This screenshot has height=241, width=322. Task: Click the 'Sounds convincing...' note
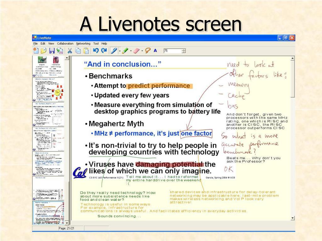coord(119,216)
